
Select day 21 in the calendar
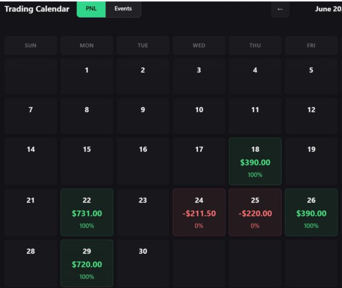30,212
